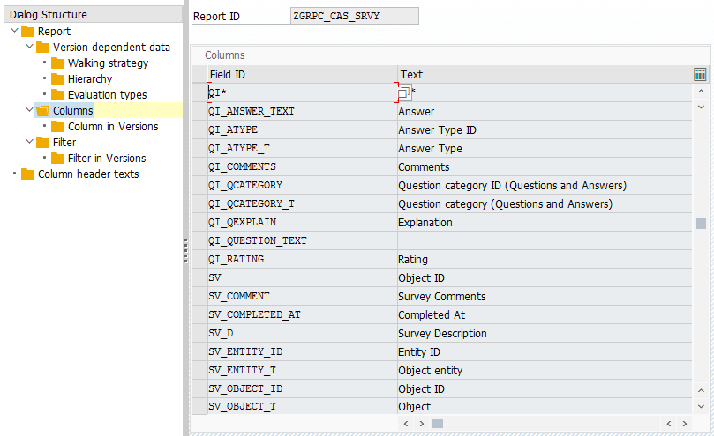The height and width of the screenshot is (436, 714).
Task: Click the Hierarchy folder icon
Action: (57, 79)
